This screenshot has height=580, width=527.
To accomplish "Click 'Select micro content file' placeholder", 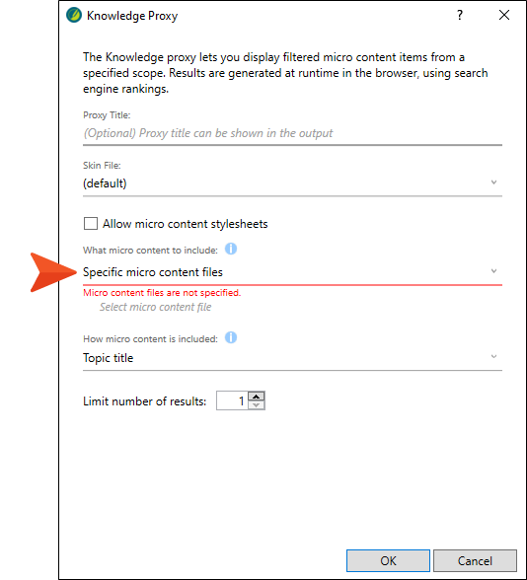I will tap(156, 307).
